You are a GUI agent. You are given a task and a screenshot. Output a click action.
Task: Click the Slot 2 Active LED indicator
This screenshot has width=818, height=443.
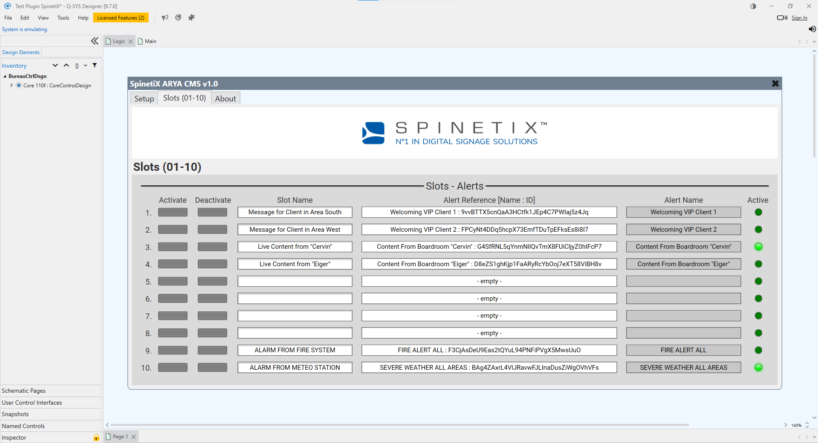click(758, 230)
